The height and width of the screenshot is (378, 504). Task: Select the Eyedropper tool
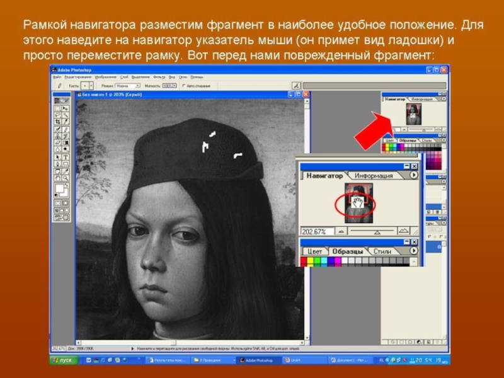pos(66,171)
